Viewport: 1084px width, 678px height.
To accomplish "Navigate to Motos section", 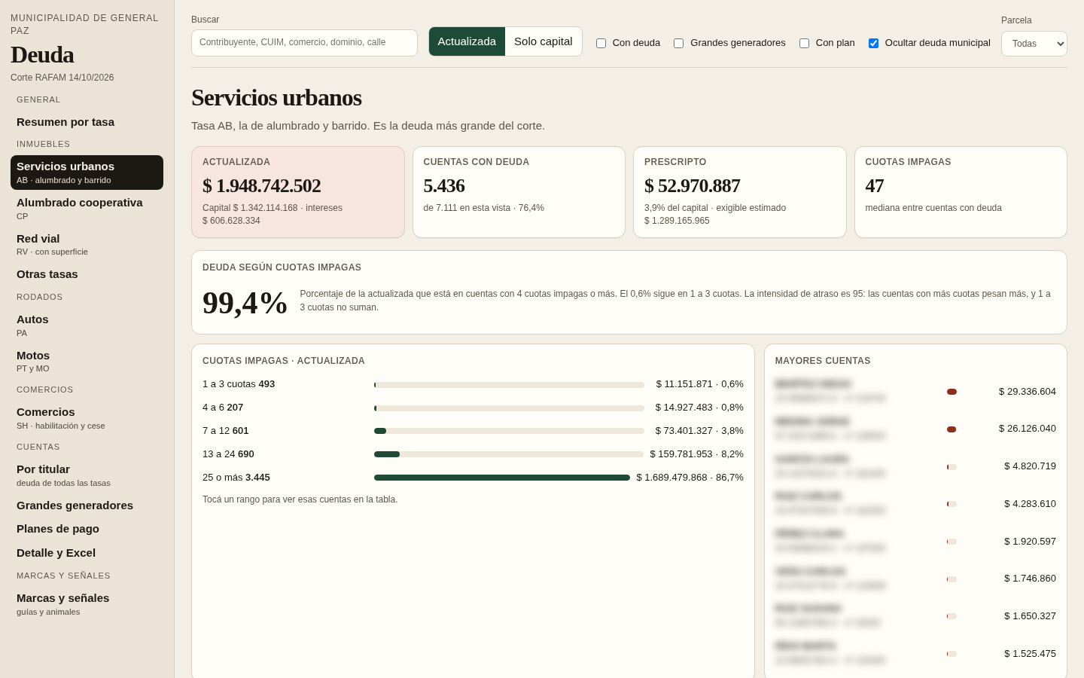I will (87, 362).
